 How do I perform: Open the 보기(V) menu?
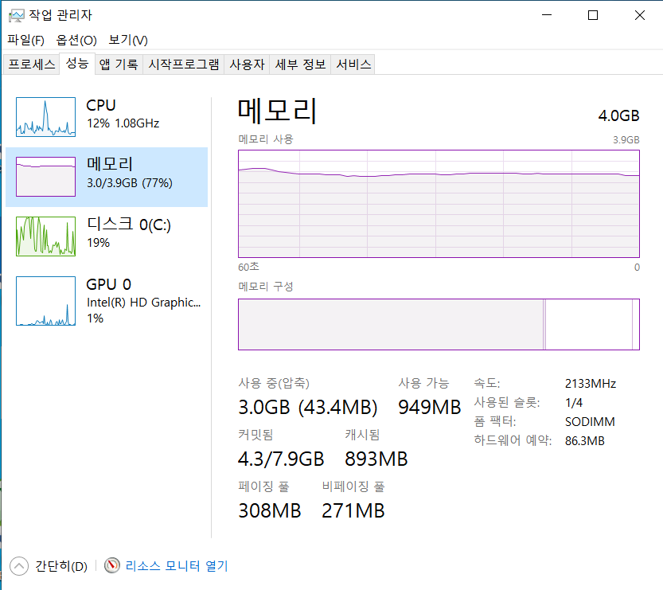pyautogui.click(x=127, y=40)
